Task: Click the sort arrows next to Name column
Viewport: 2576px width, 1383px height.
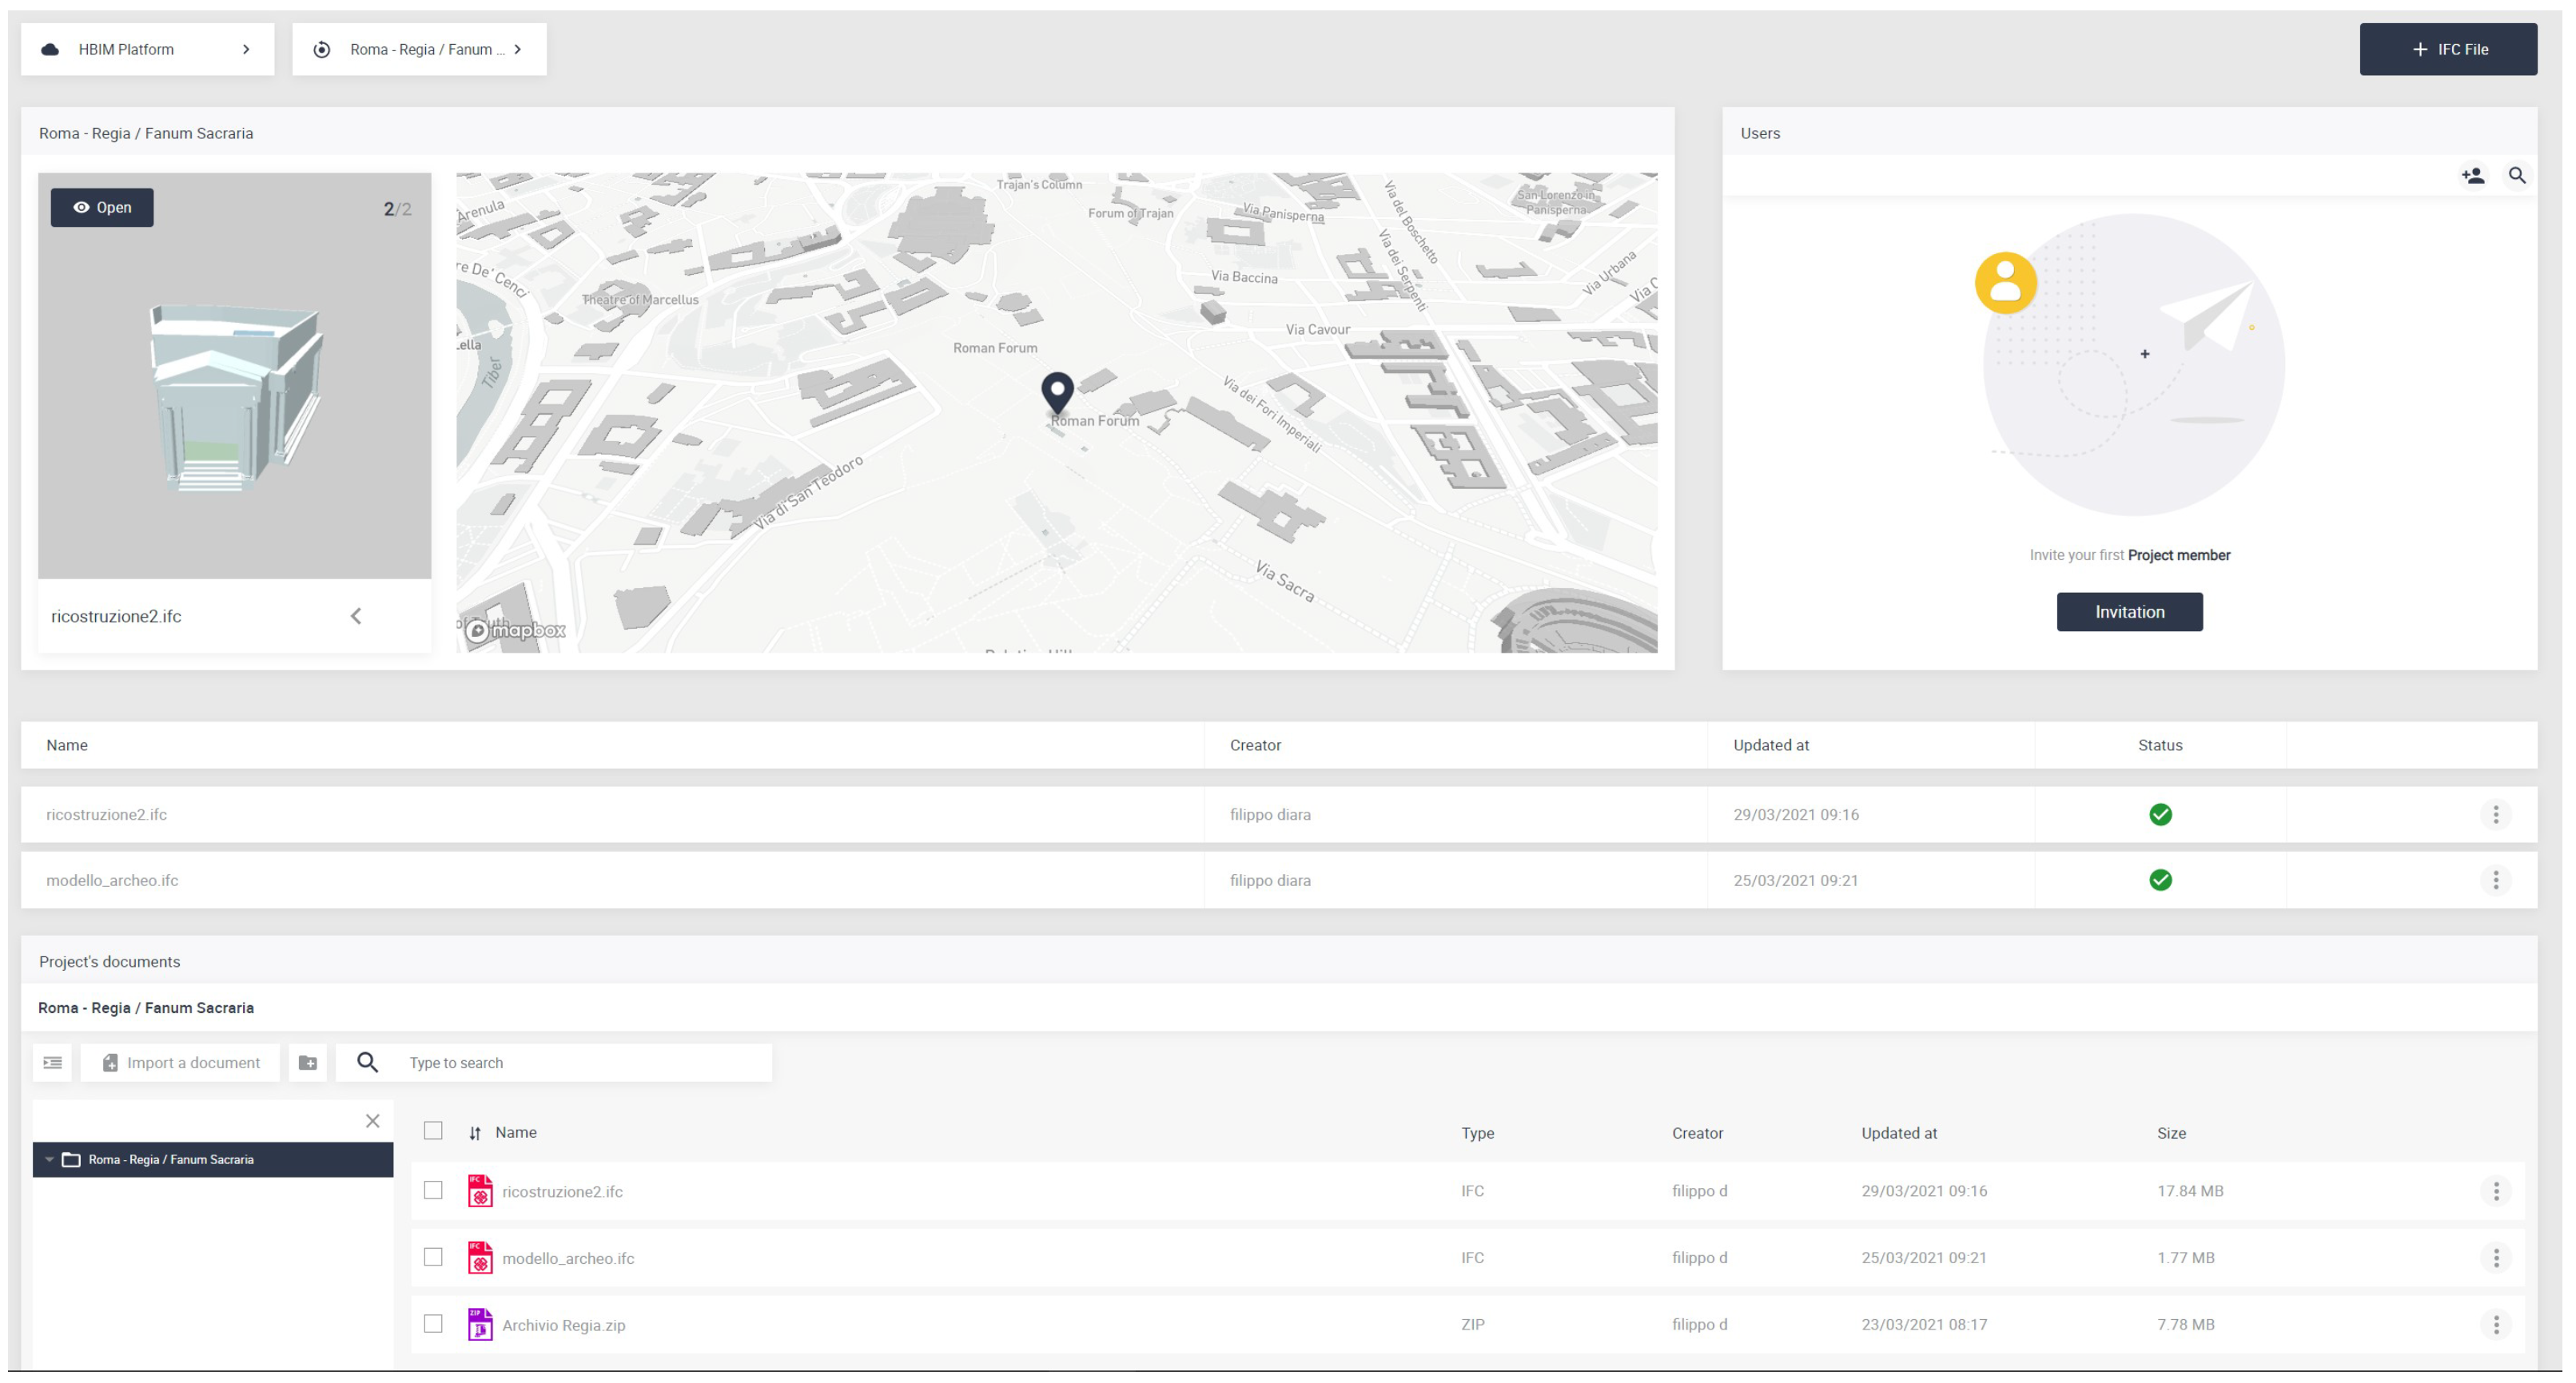Action: [475, 1133]
